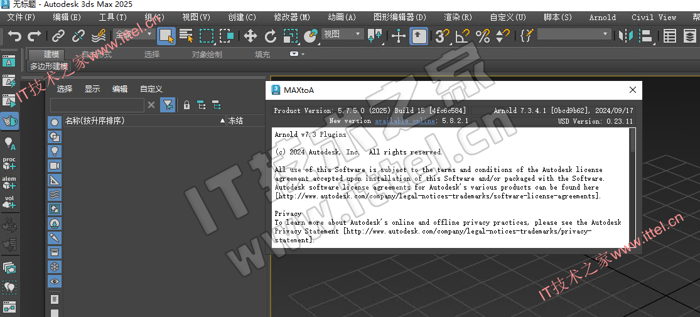This screenshot has height=317, width=700.
Task: Toggle display shapes filter in Scene Explorer
Action: 55,137
